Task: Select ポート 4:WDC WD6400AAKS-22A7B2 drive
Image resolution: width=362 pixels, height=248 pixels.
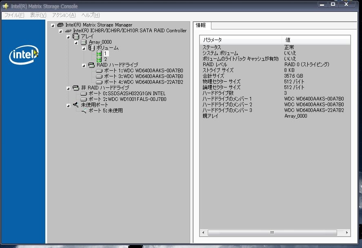Action: coord(143,82)
